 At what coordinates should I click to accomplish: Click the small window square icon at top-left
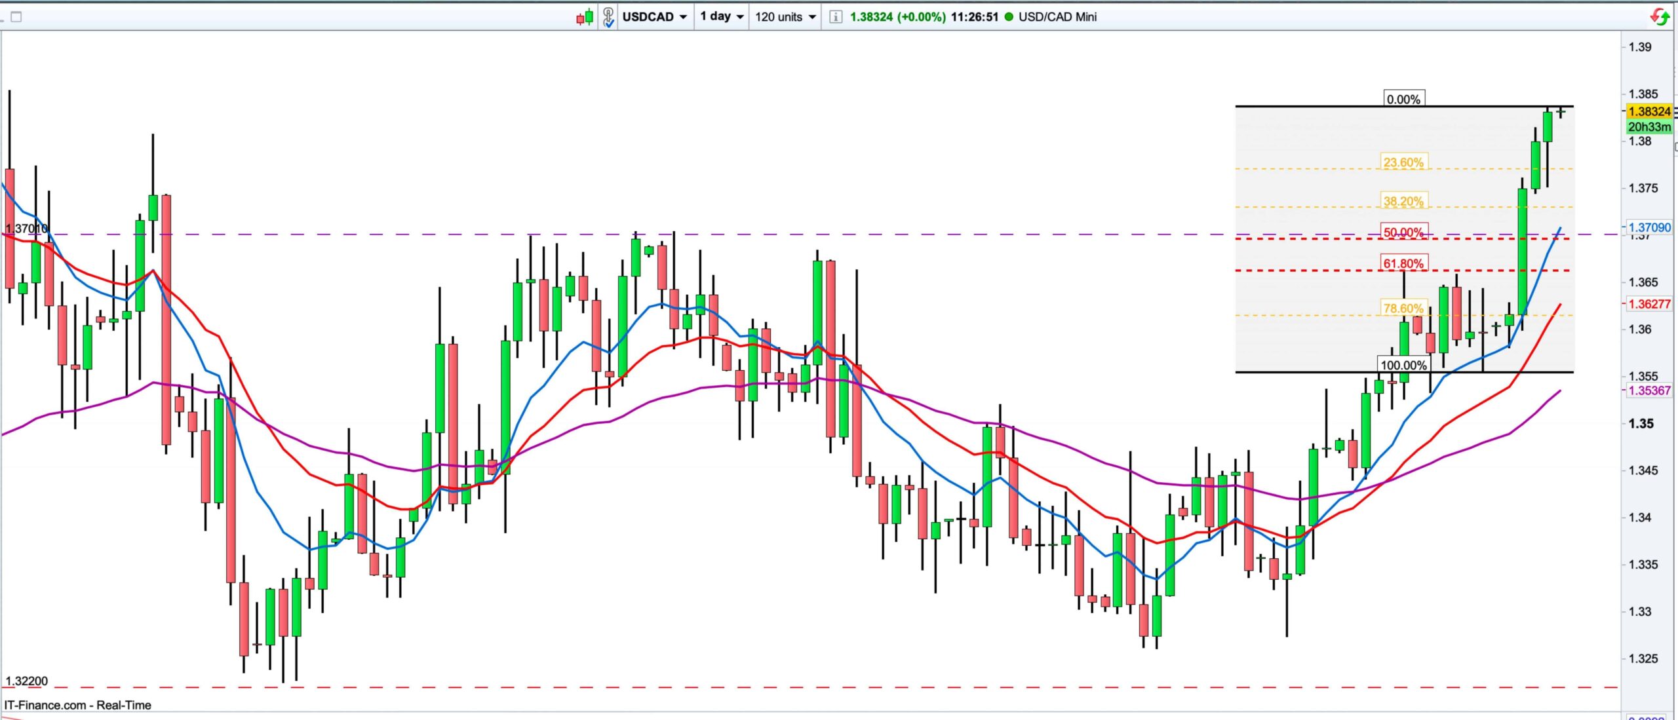tap(16, 17)
